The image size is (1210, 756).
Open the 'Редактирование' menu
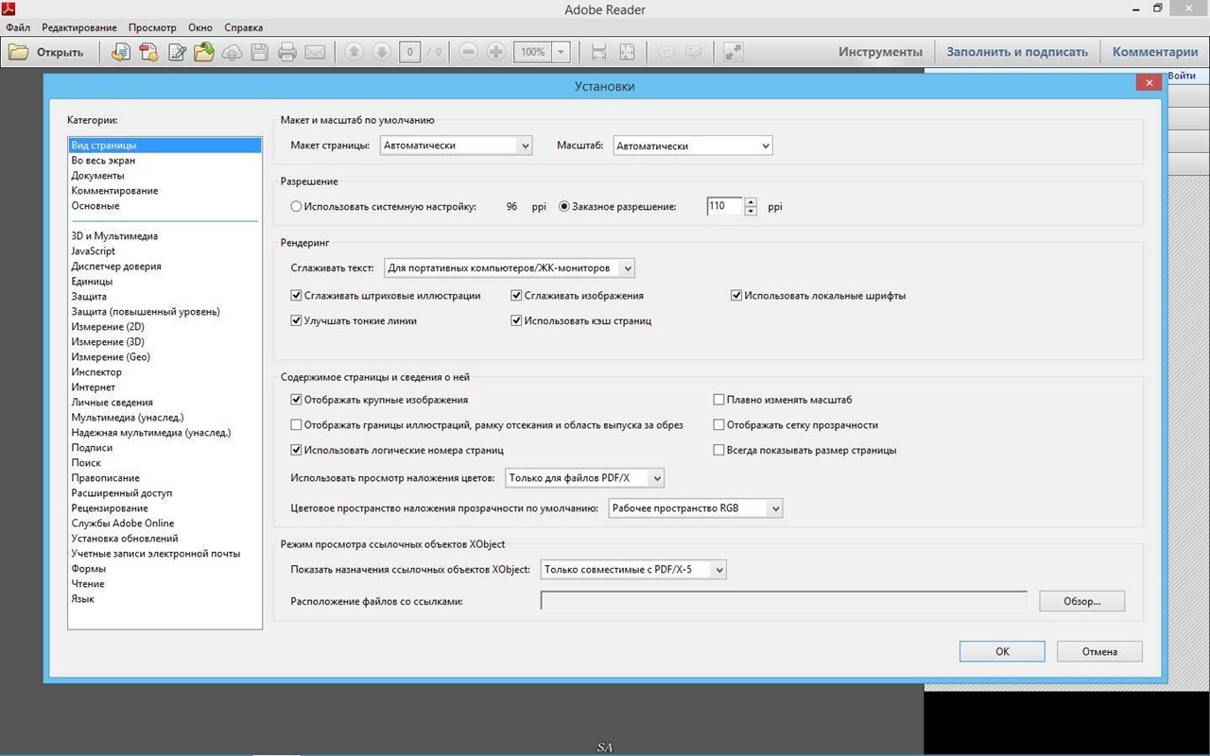[79, 27]
